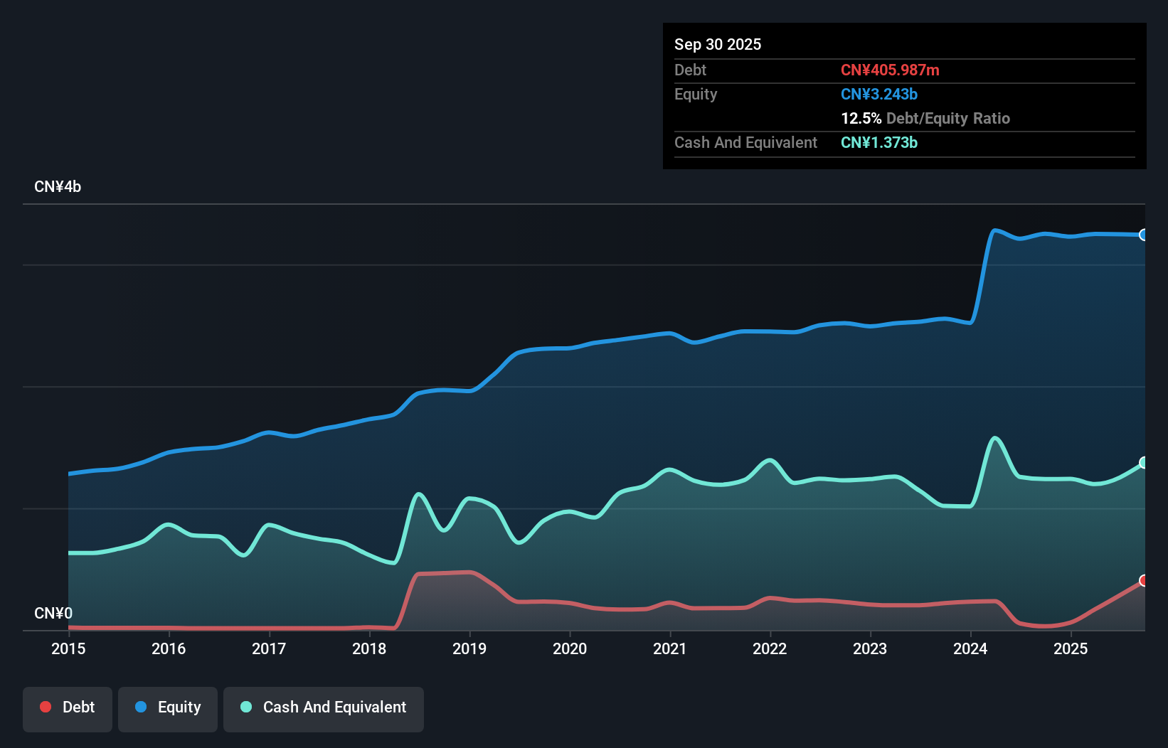Click the Cash value CN¥1.373b in the tooltip

point(879,143)
